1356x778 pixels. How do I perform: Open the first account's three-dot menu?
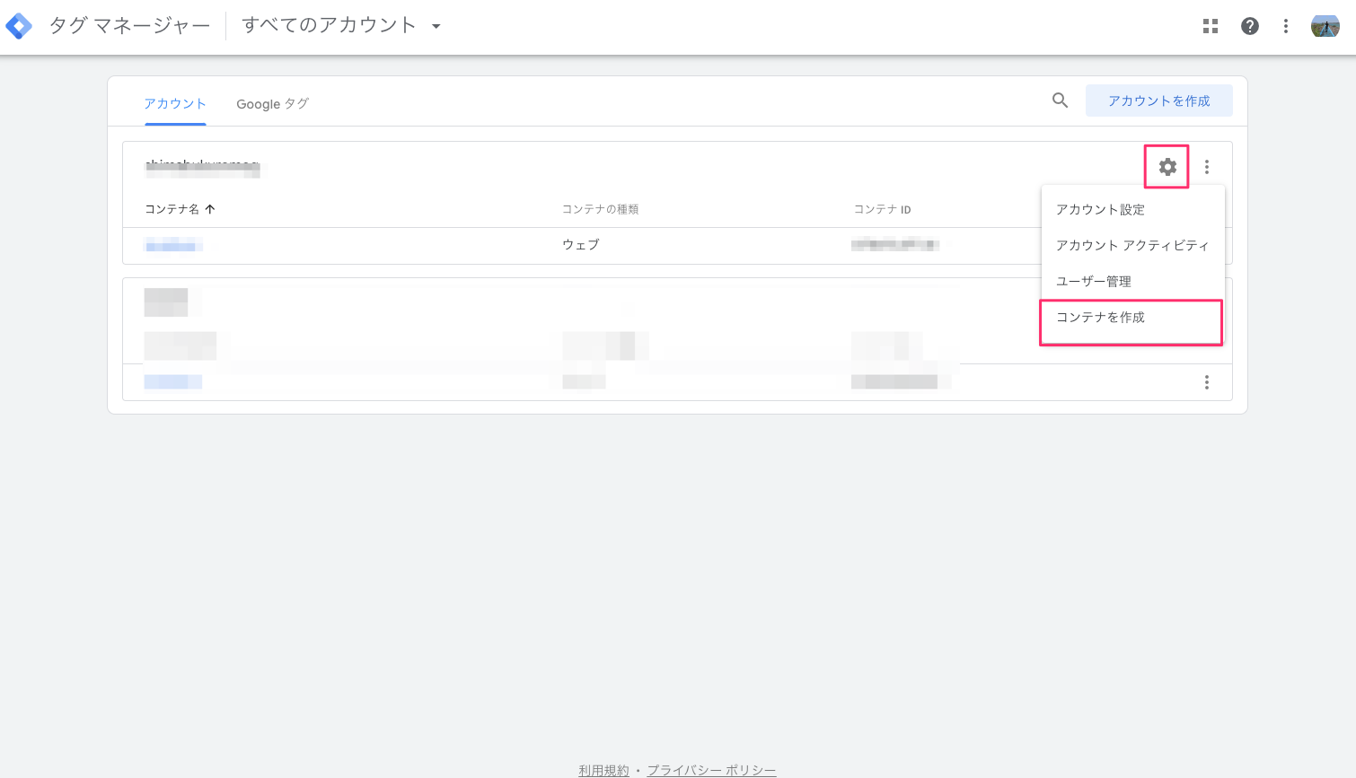pyautogui.click(x=1207, y=167)
